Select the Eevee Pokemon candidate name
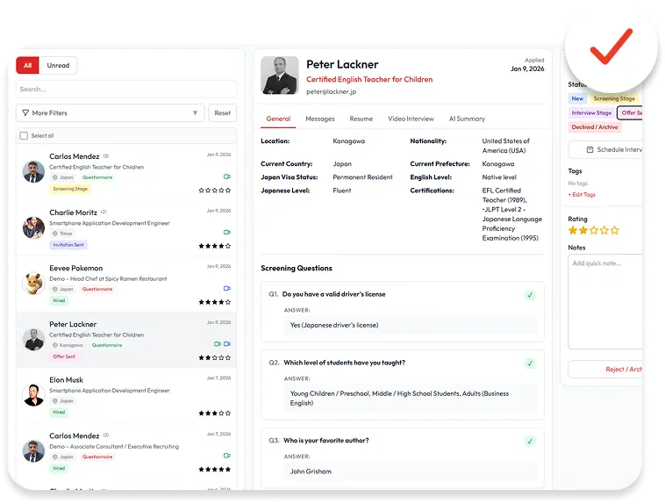The height and width of the screenshot is (504, 665). pyautogui.click(x=76, y=269)
